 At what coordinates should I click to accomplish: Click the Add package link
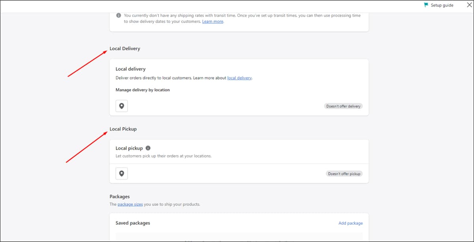pos(350,223)
